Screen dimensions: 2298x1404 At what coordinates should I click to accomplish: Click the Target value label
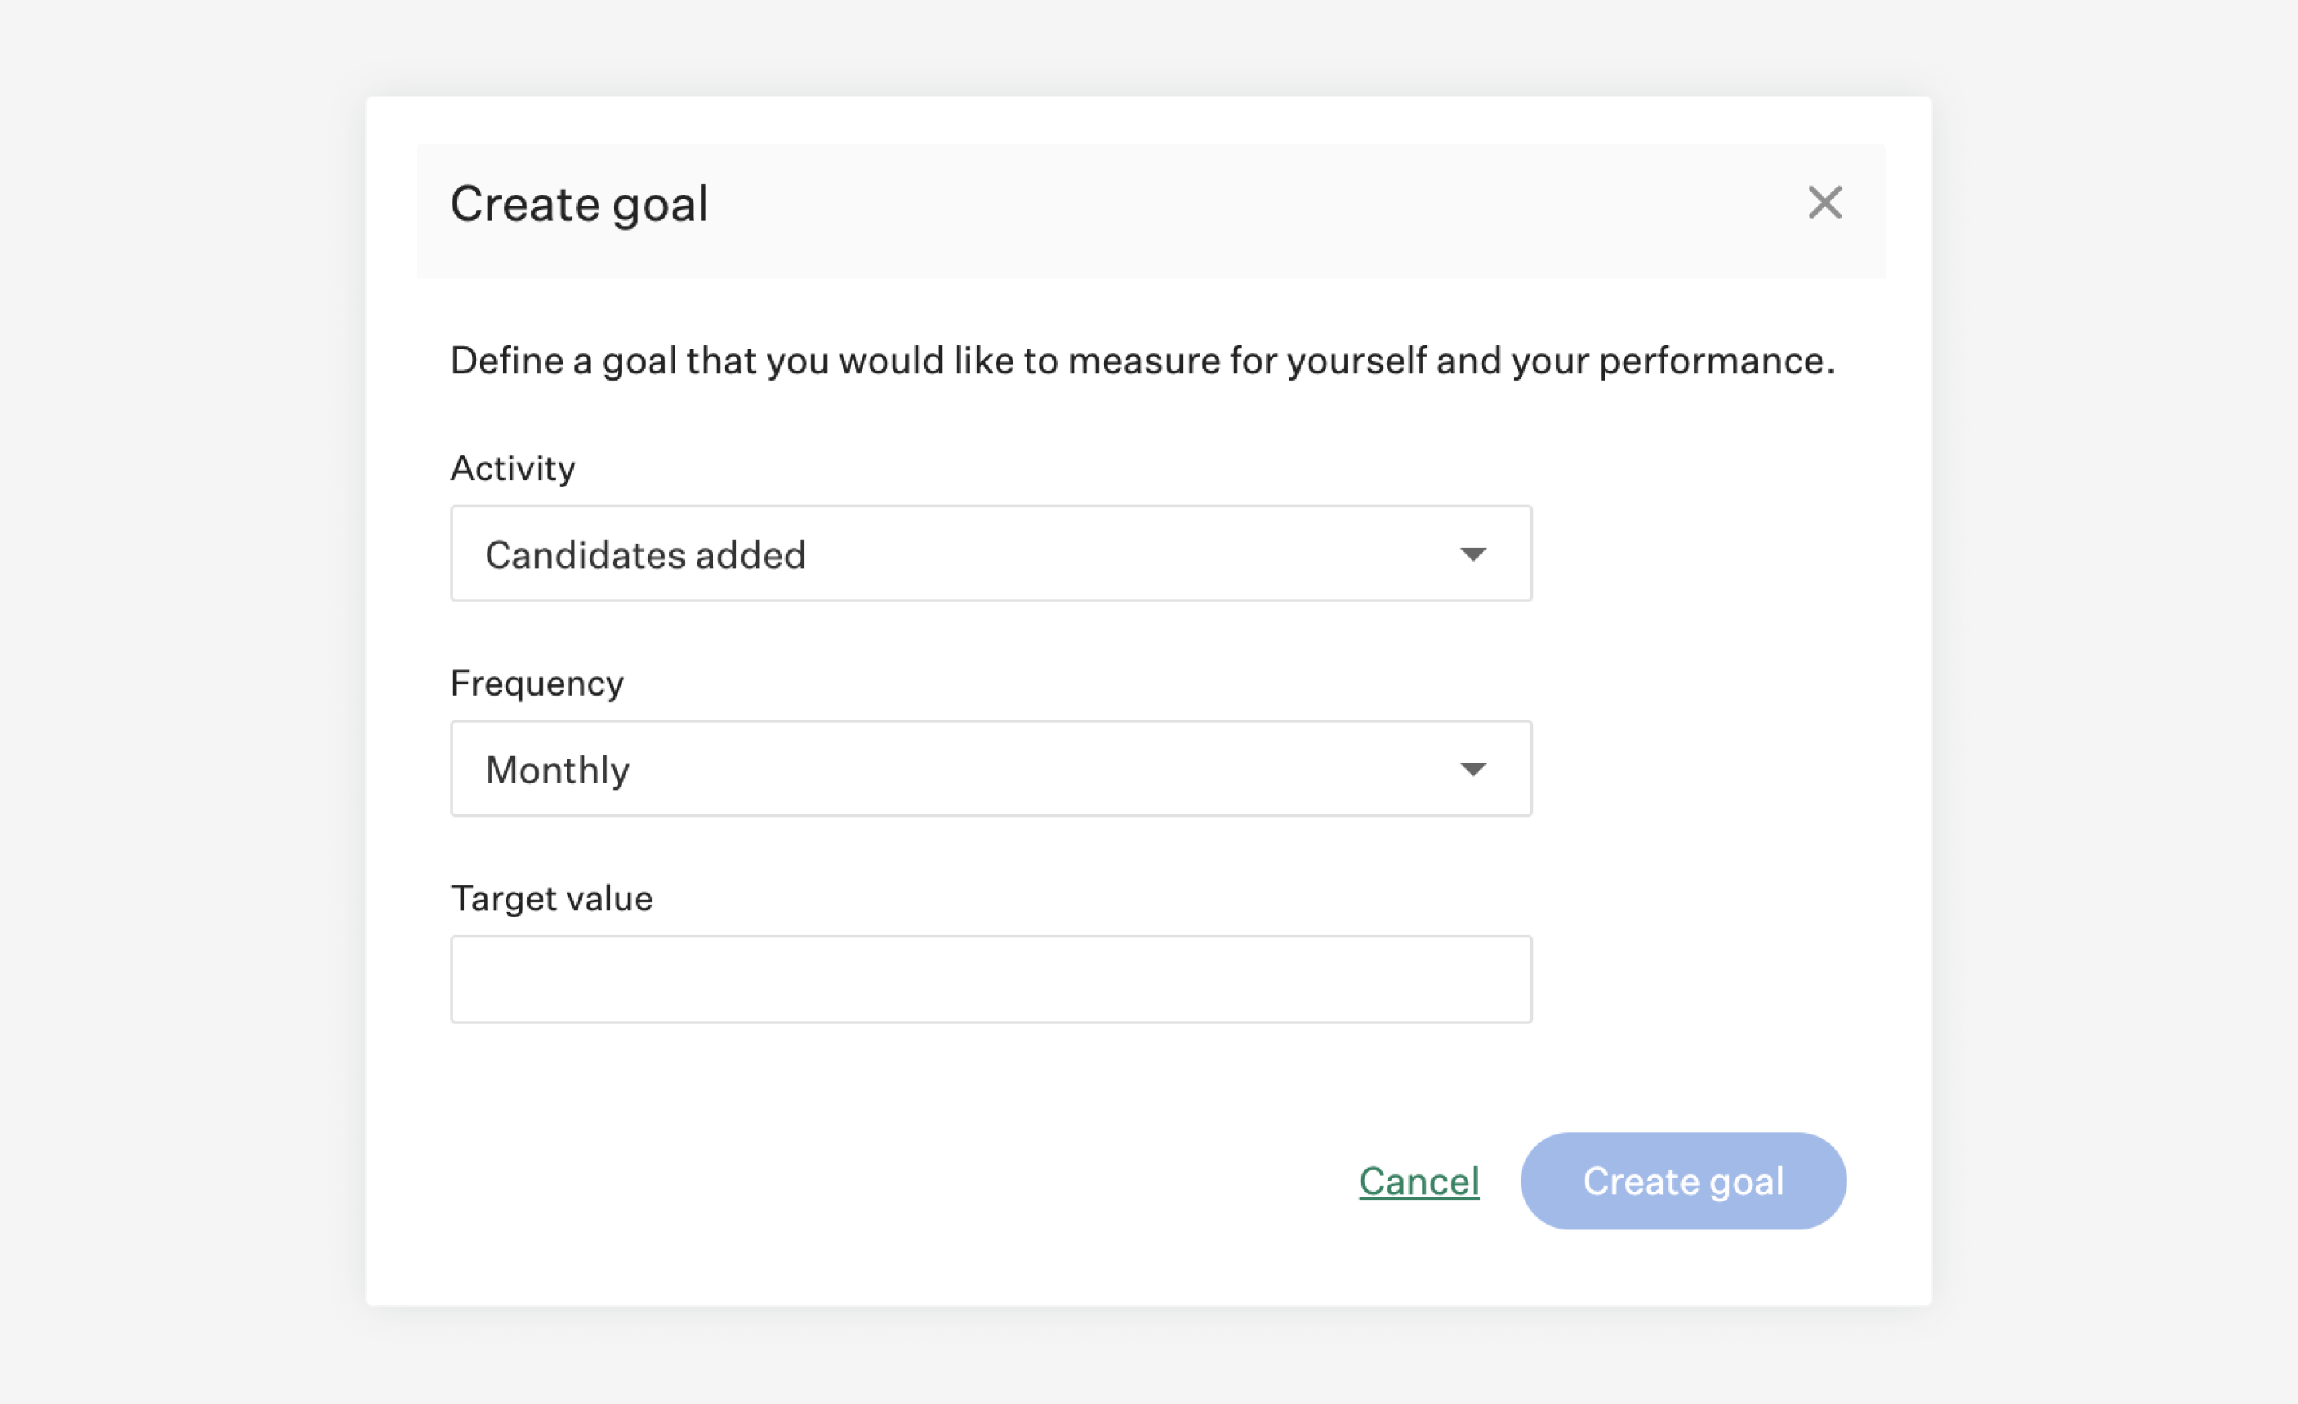(551, 897)
